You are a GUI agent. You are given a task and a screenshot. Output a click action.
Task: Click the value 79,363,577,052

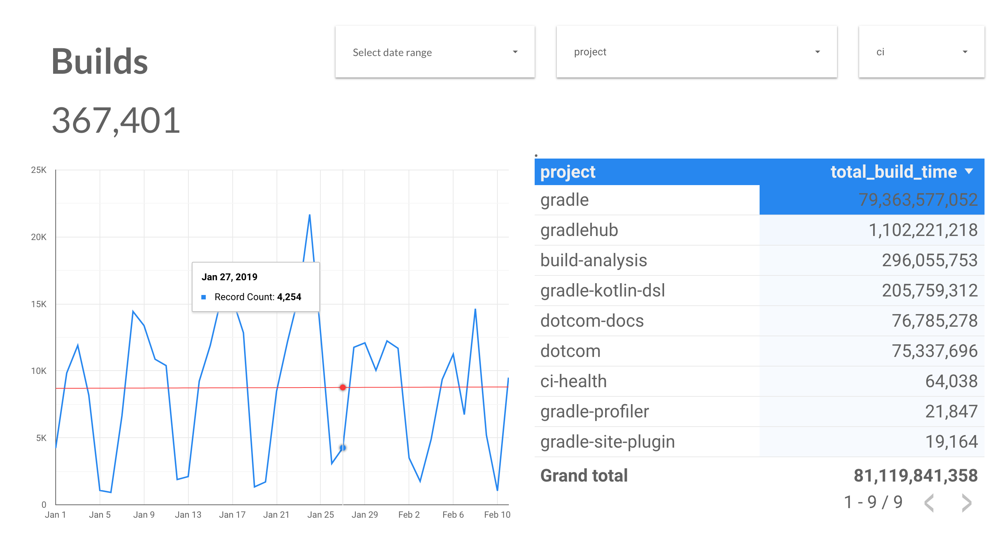tap(918, 200)
